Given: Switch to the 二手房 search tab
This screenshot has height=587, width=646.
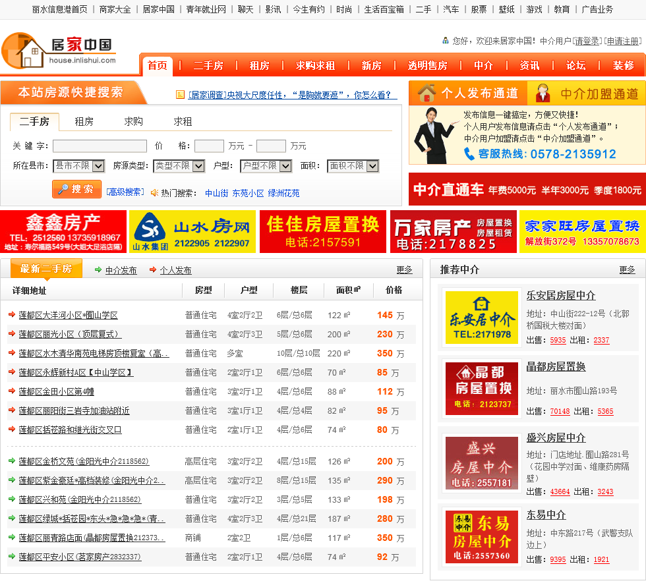Looking at the screenshot, I should (x=34, y=121).
